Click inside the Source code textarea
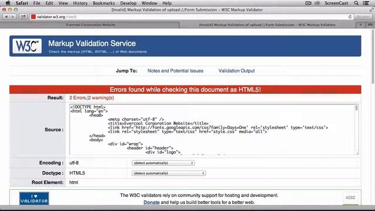This screenshot has height=211, width=375. pyautogui.click(x=212, y=130)
